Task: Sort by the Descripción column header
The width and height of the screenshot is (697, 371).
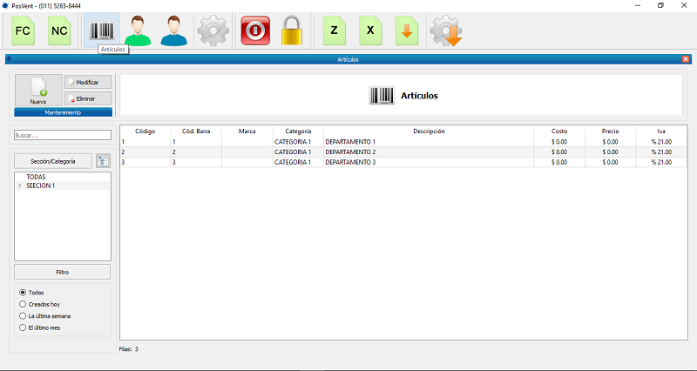Action: pos(429,132)
